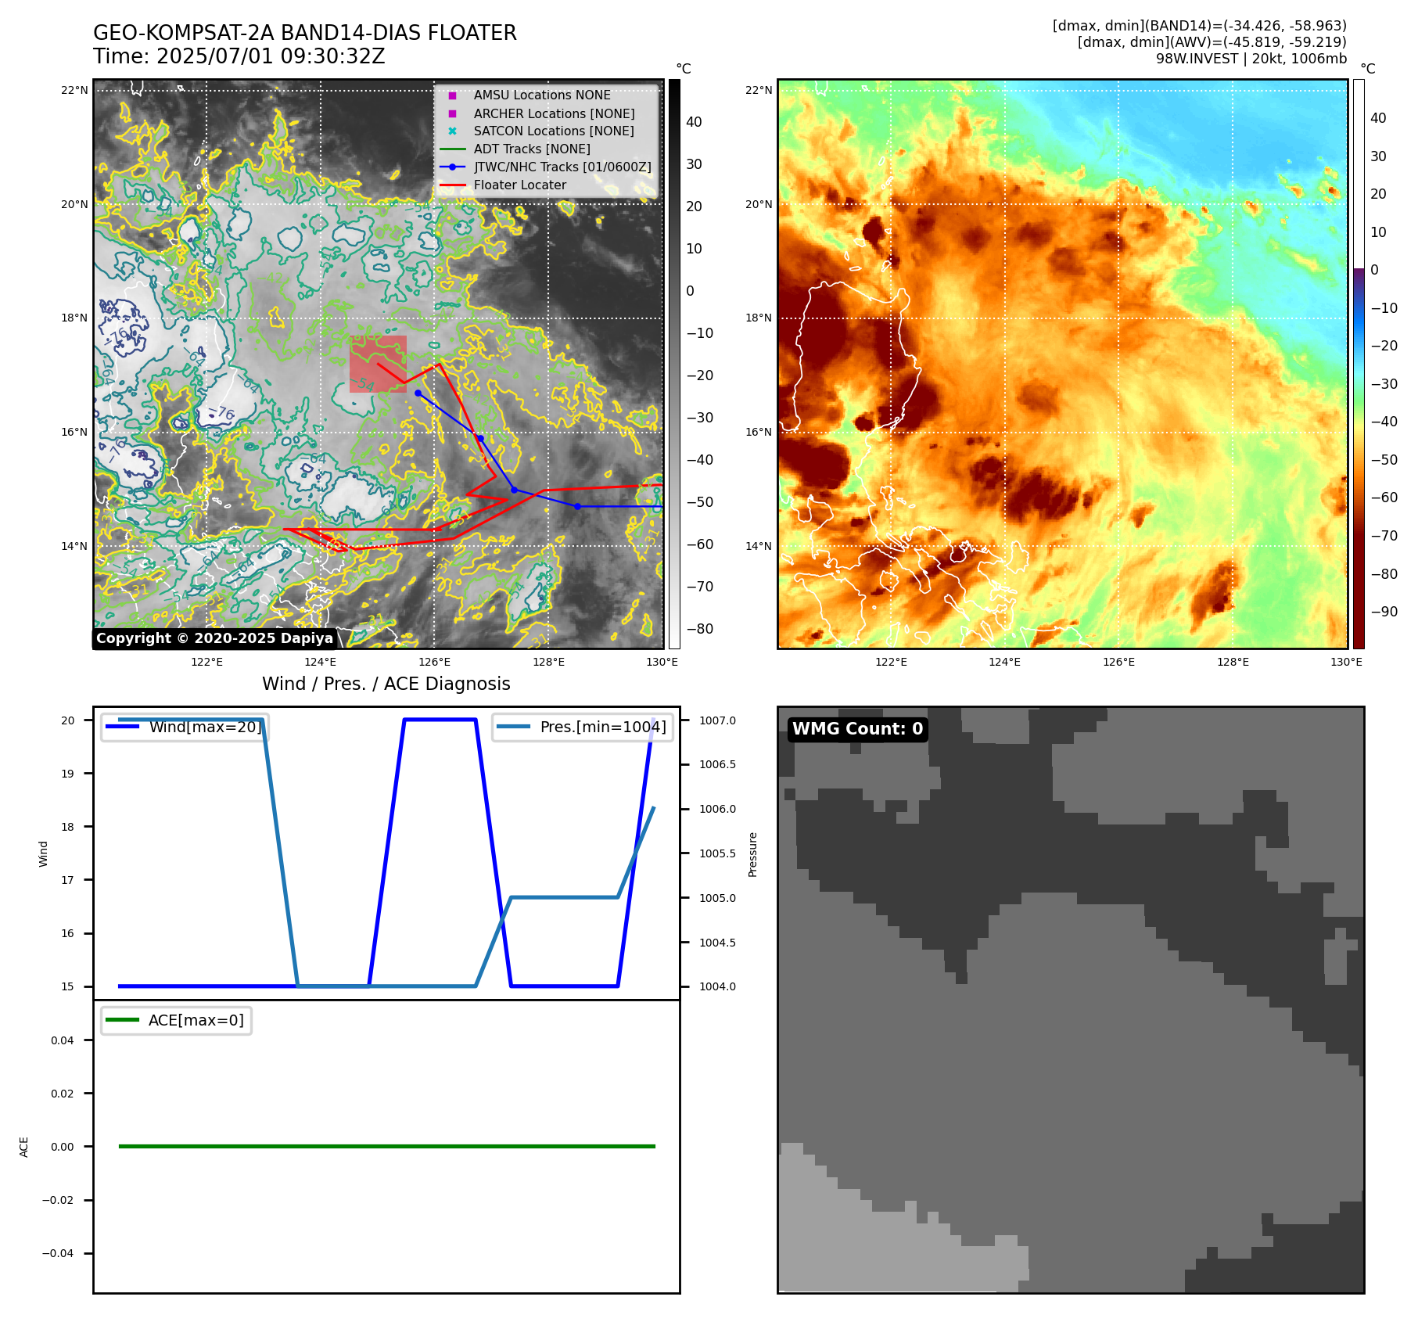Viewport: 1418px width, 1322px height.
Task: Click the grayscale colorbar beside the infrared map
Action: point(674,364)
